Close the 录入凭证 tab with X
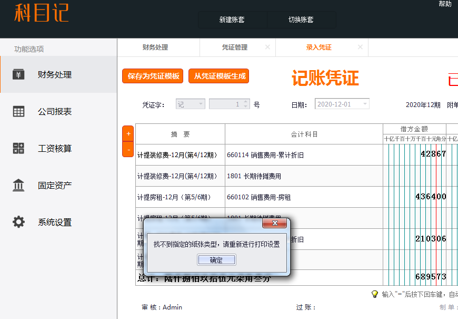This screenshot has width=458, height=319. (360, 47)
